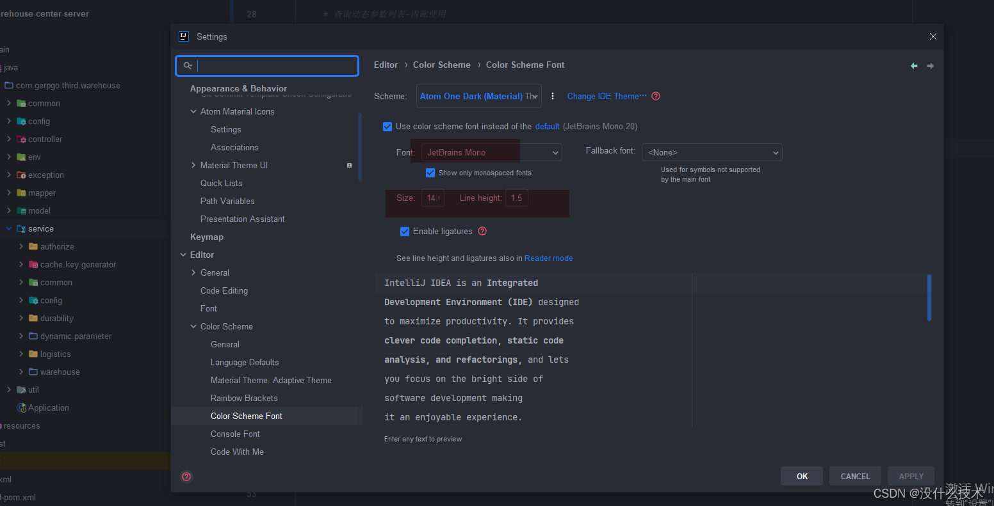Select Keymap in settings list
This screenshot has width=994, height=506.
[207, 237]
